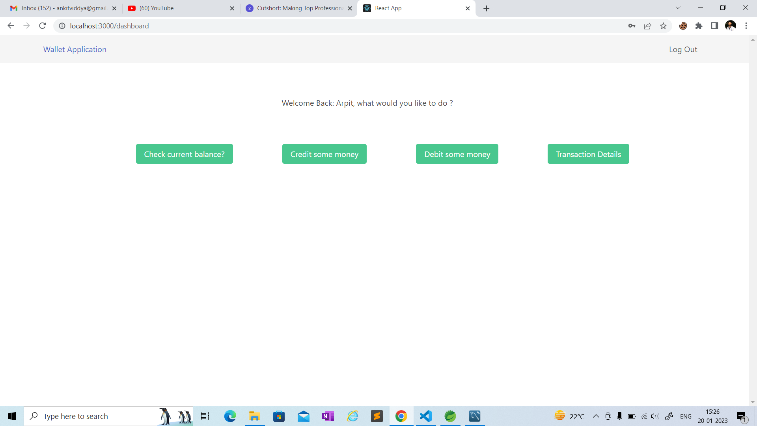This screenshot has height=426, width=757.
Task: Click the Check current balance? button
Action: pos(184,154)
